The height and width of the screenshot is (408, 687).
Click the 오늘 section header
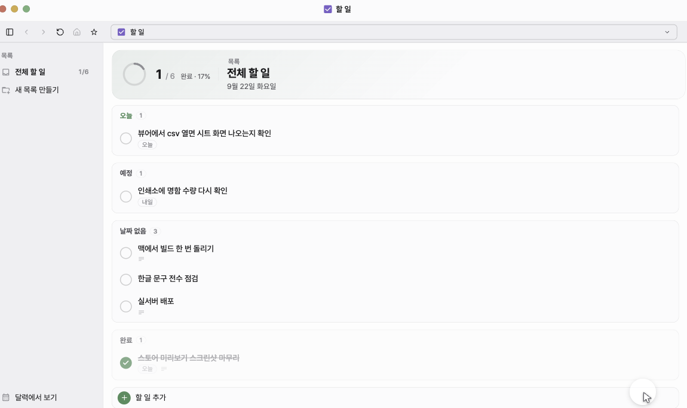[x=125, y=116]
